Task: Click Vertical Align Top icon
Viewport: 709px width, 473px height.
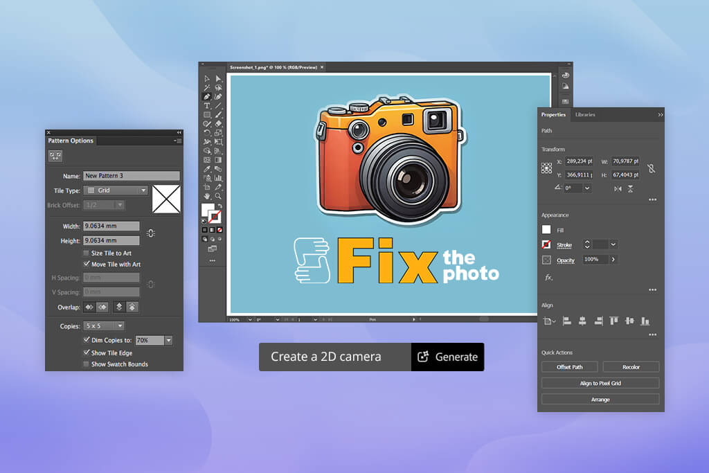Action: tap(613, 321)
